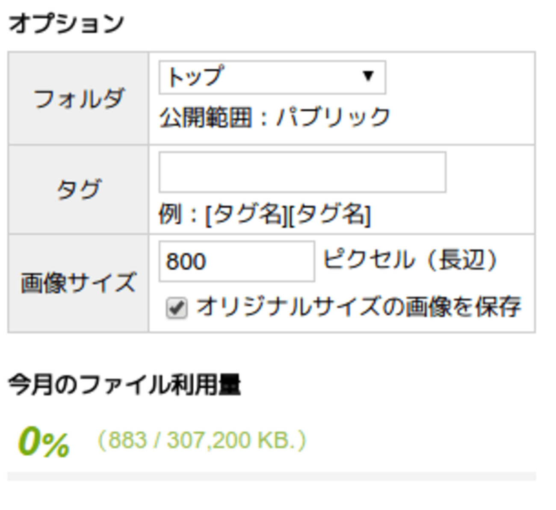Click the folder dropdown's black arrow
Viewport: 556px width, 510px height.
(x=368, y=77)
